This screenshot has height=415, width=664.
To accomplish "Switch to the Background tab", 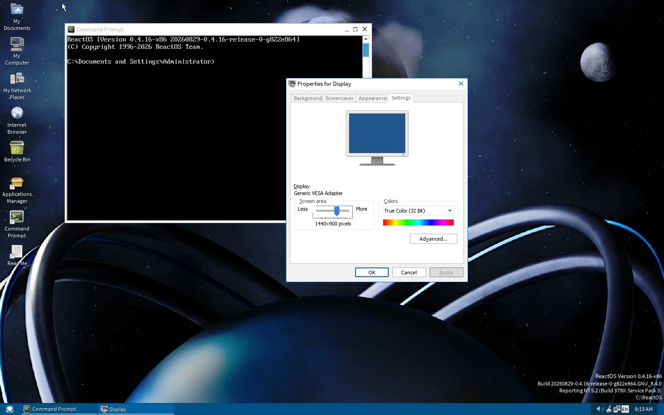I will pyautogui.click(x=307, y=98).
